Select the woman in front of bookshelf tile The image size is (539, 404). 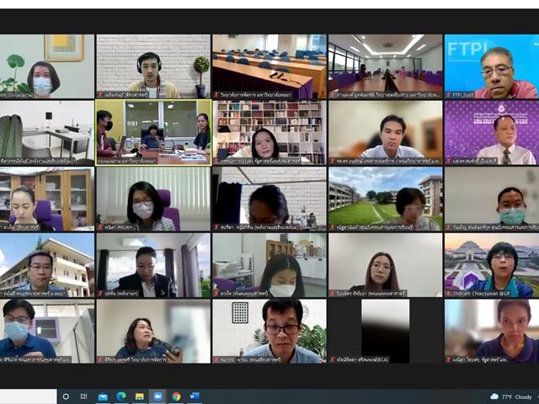(x=269, y=133)
